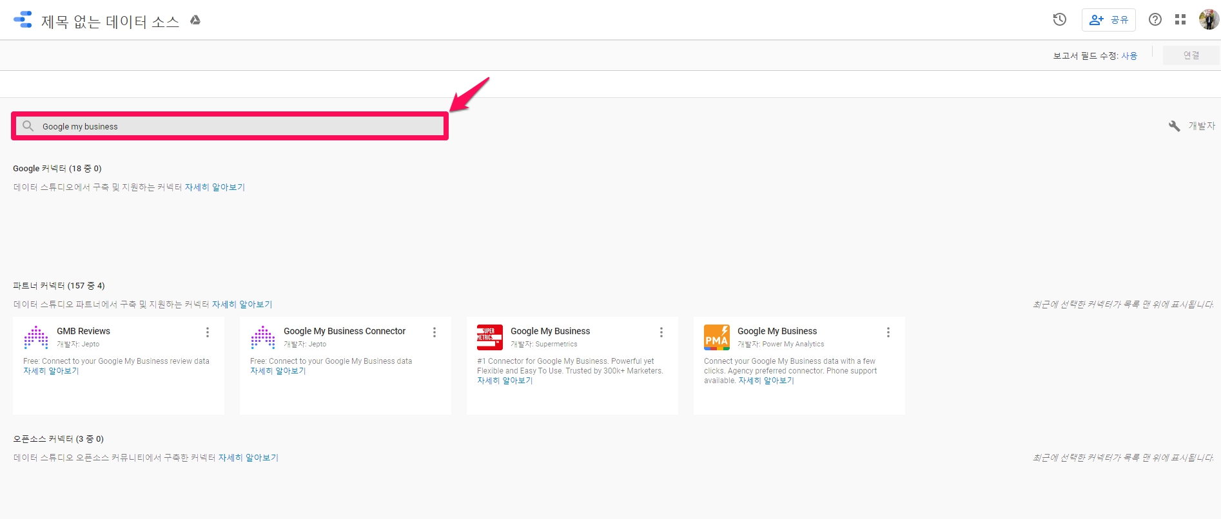Open more options for Power My Analytics connector
1221x519 pixels.
pos(888,332)
